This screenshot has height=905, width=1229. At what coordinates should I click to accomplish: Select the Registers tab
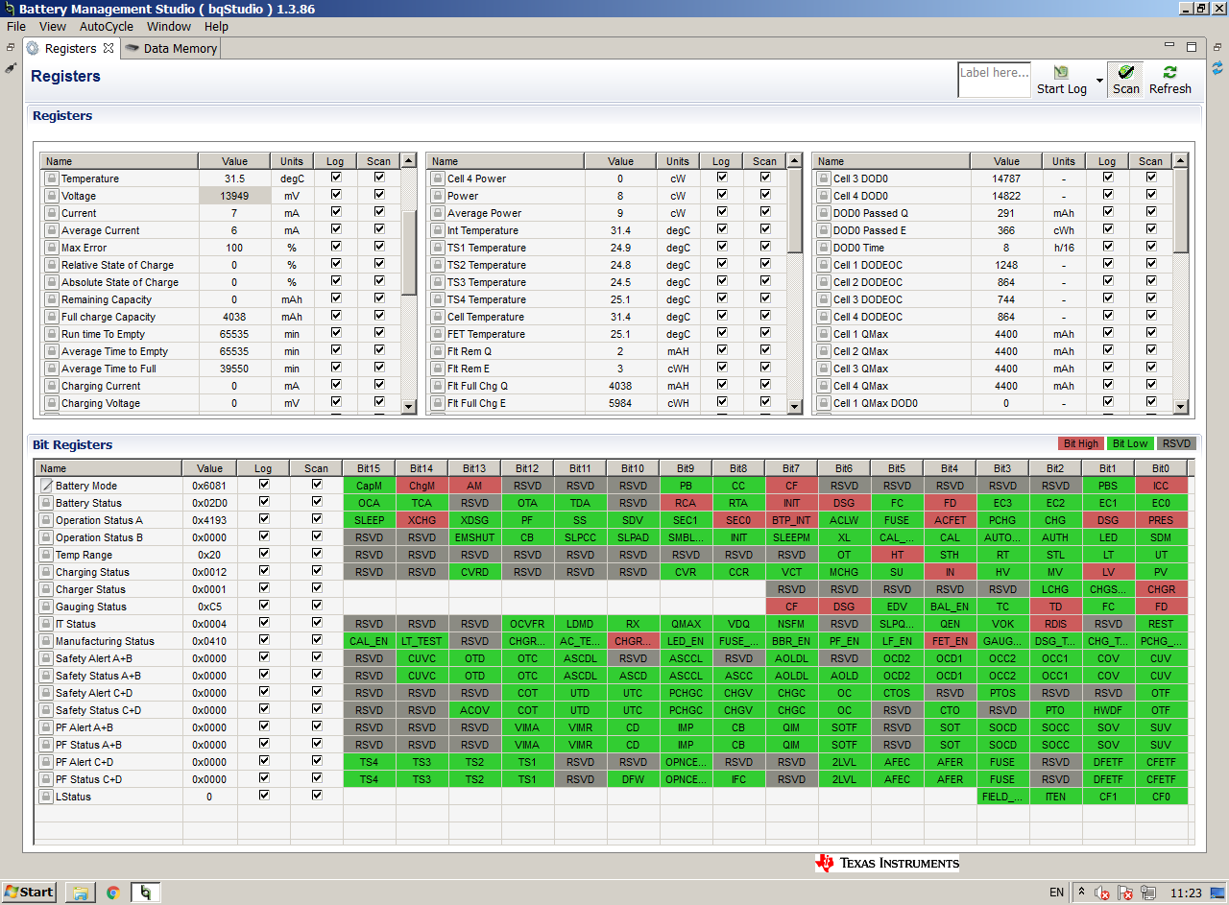(x=70, y=48)
